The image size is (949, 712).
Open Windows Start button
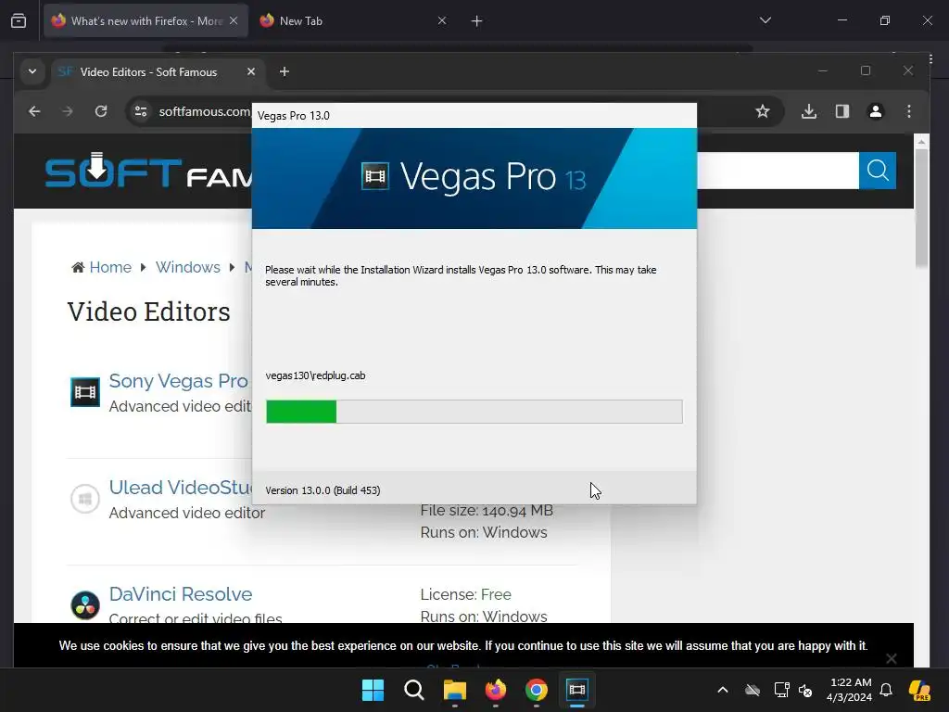(373, 690)
